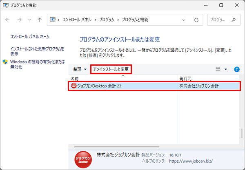
Task: Go back with the left arrow
Action: [7, 20]
